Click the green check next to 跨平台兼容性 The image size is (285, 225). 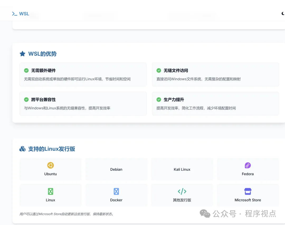coord(26,99)
